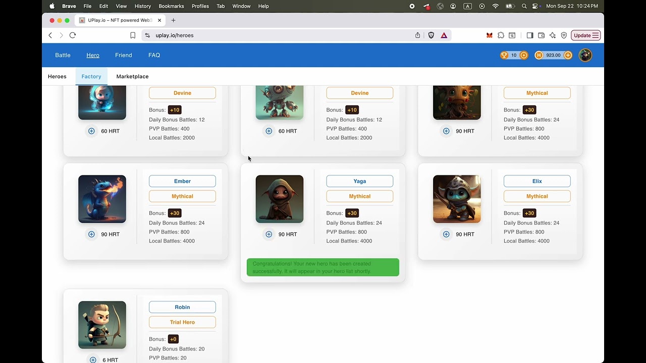Click the Trial Hero label under Robin
Viewport: 646px width, 363px height.
tap(182, 322)
